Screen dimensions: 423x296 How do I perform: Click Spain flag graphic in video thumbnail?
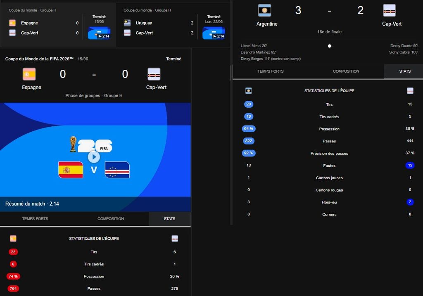click(x=71, y=170)
